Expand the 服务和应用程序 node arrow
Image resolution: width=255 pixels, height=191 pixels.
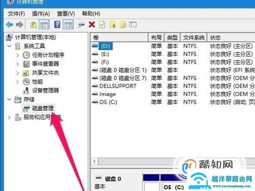point(9,117)
